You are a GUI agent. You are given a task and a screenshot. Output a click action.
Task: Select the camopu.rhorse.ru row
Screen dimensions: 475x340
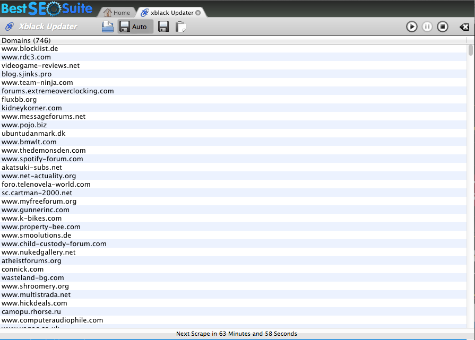click(x=234, y=311)
